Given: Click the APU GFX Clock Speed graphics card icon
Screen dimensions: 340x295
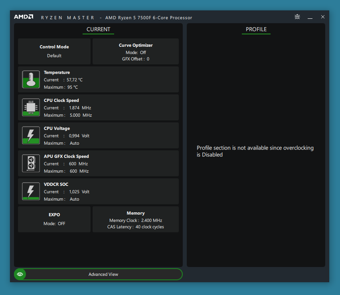Looking at the screenshot, I should tap(31, 163).
